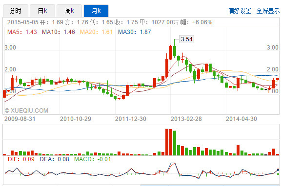Click the 2011-12-30 date axis label
The width and height of the screenshot is (281, 186).
pyautogui.click(x=131, y=119)
